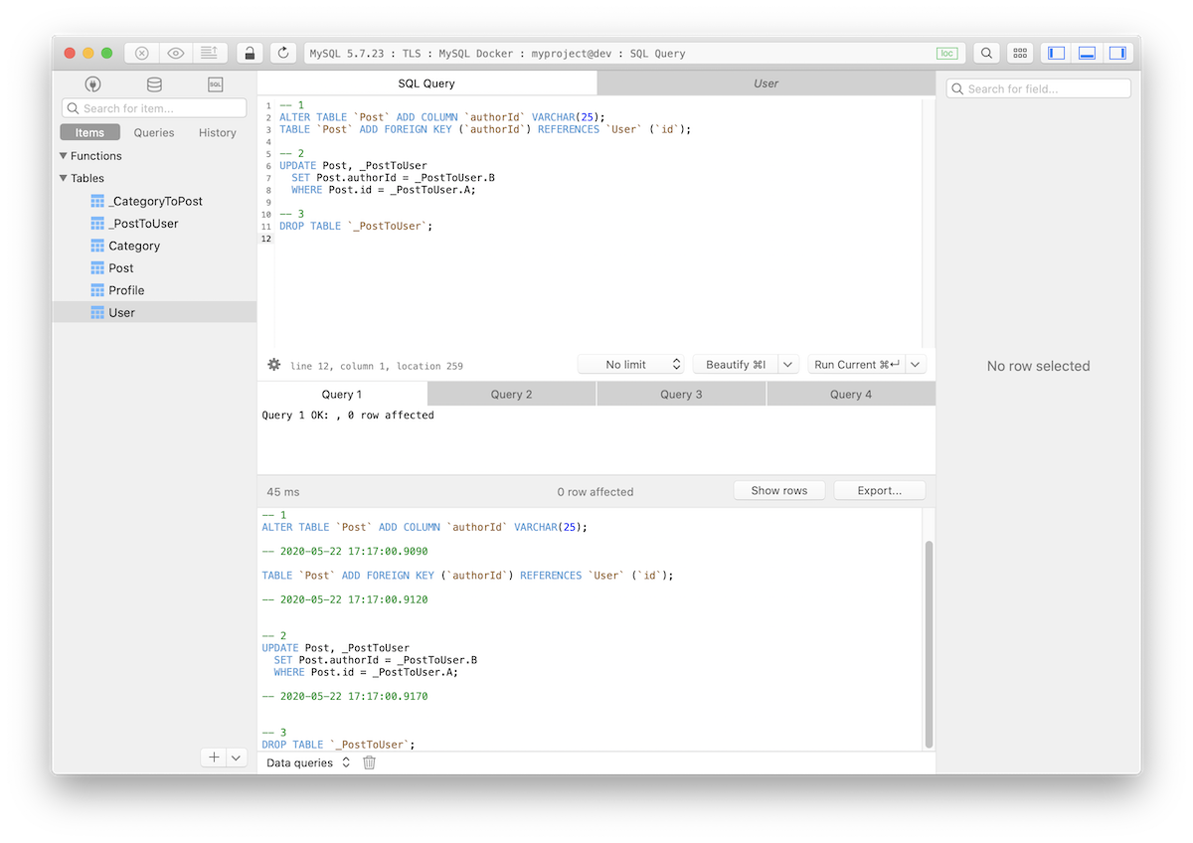Toggle the right panel visibility
Image resolution: width=1193 pixels, height=843 pixels.
pos(1116,52)
